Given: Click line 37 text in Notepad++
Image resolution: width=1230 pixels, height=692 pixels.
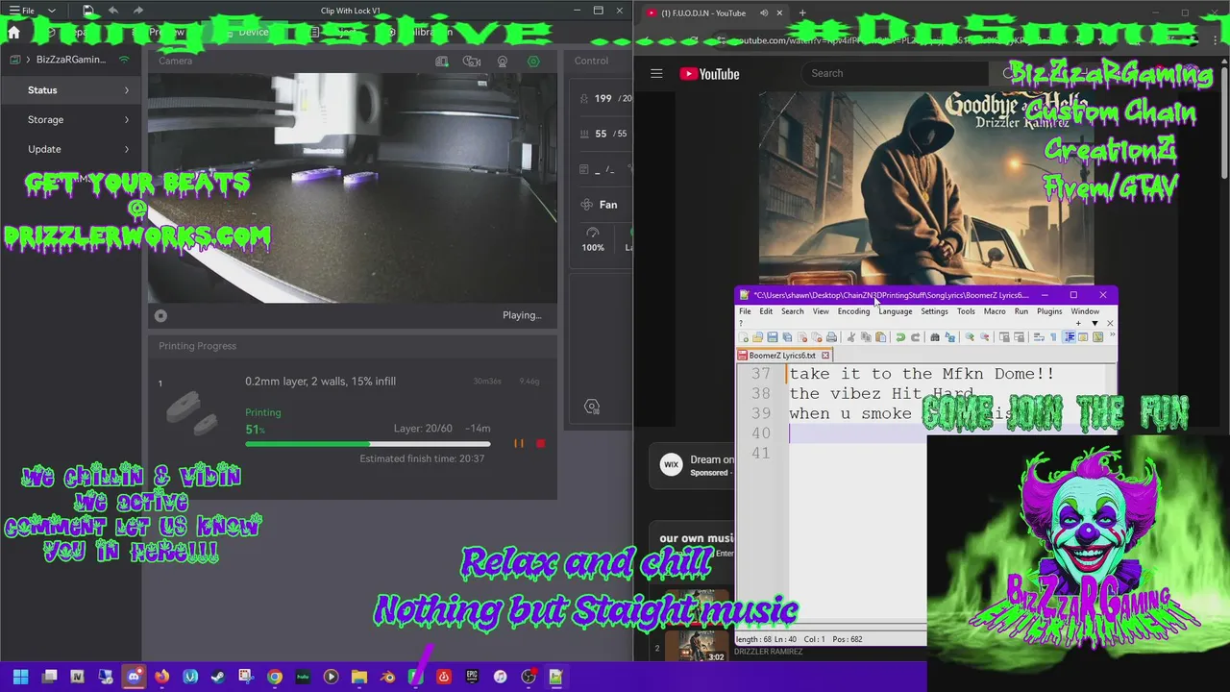Looking at the screenshot, I should [922, 374].
